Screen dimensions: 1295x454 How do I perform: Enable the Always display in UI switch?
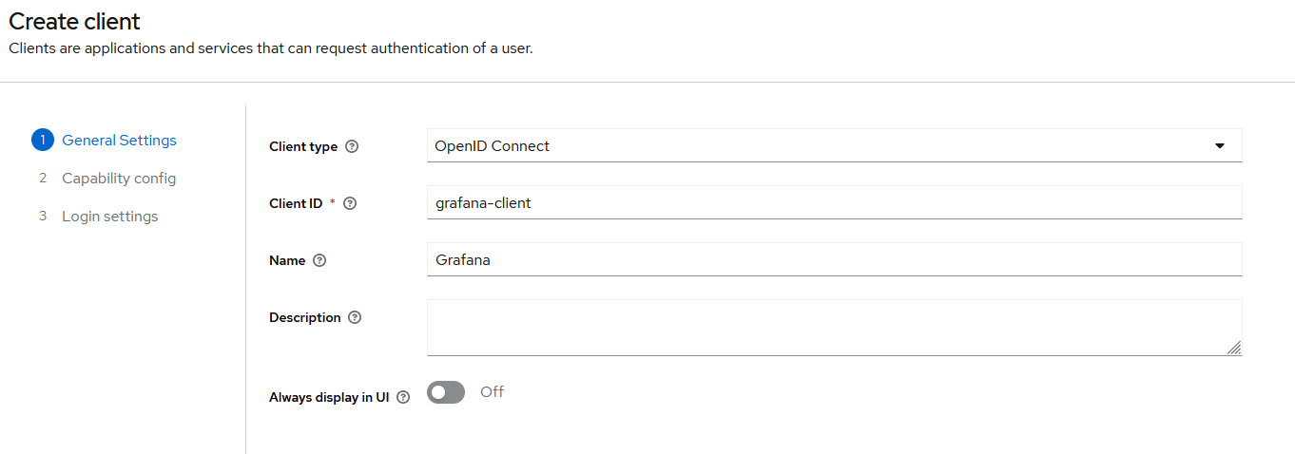click(446, 392)
